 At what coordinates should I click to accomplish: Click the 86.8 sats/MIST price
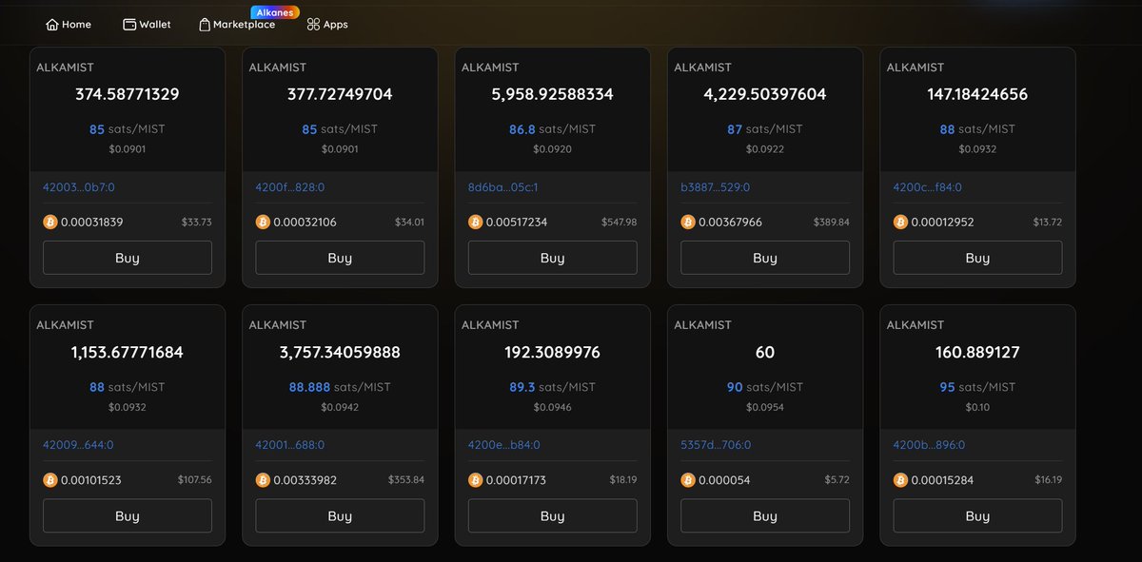tap(553, 128)
